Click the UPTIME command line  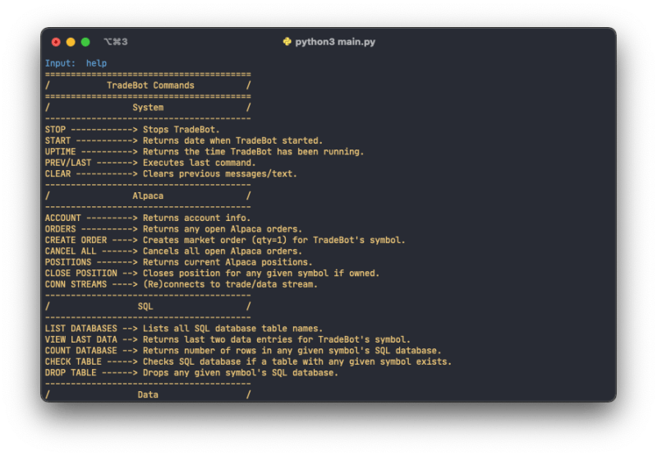pos(204,152)
